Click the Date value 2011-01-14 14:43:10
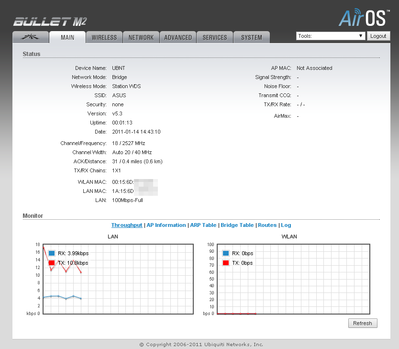This screenshot has height=349, width=399. pos(136,132)
